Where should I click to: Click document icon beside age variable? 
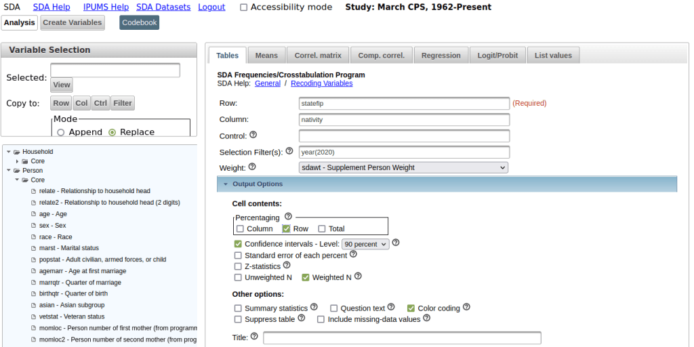pos(33,214)
